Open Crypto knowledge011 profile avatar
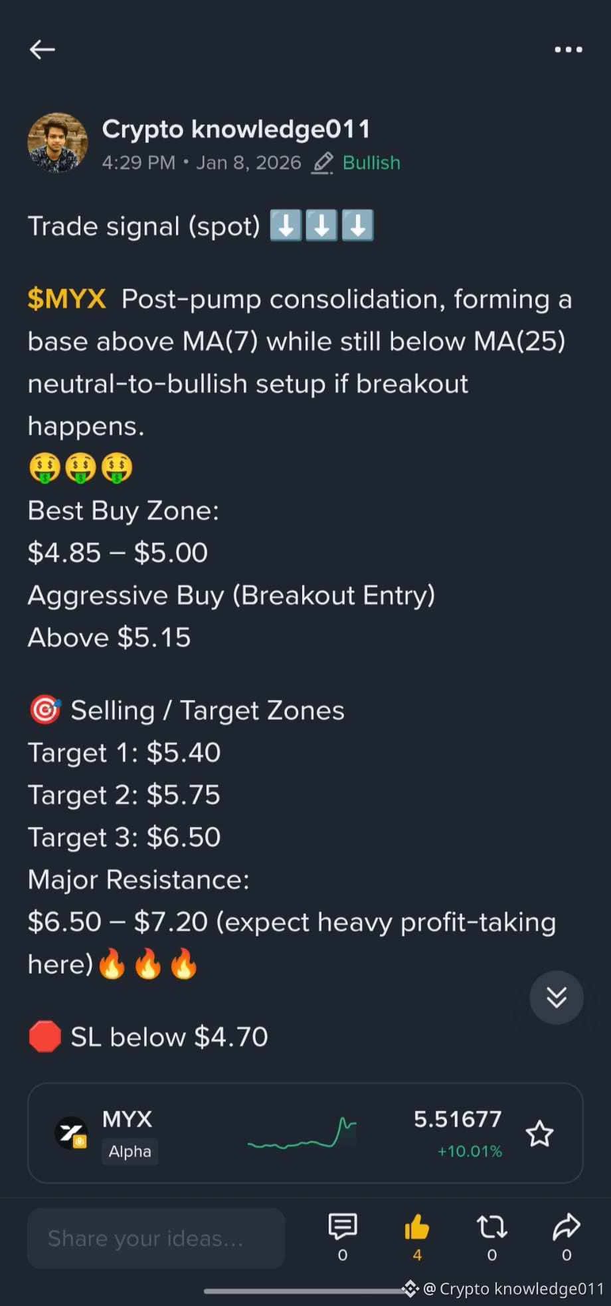This screenshot has width=611, height=1306. click(x=58, y=143)
